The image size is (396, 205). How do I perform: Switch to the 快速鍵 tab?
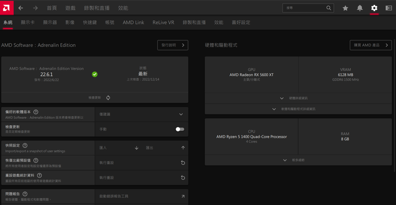pos(90,22)
